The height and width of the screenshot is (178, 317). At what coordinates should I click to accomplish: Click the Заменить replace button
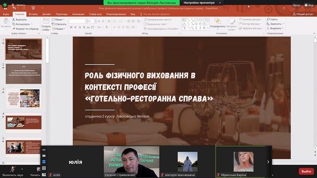[x=276, y=24]
